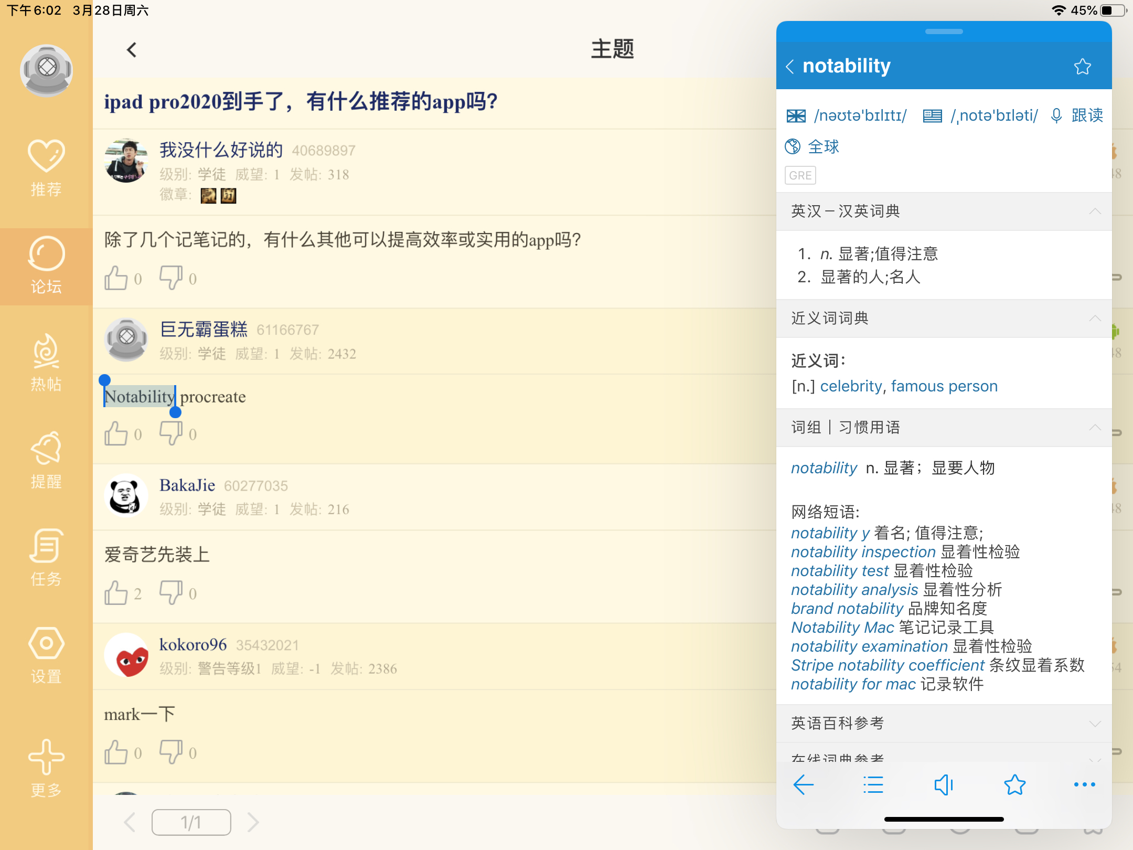Toggle the star in the dictionary bottom toolbar
Screen dimensions: 1133x850
pos(1014,784)
